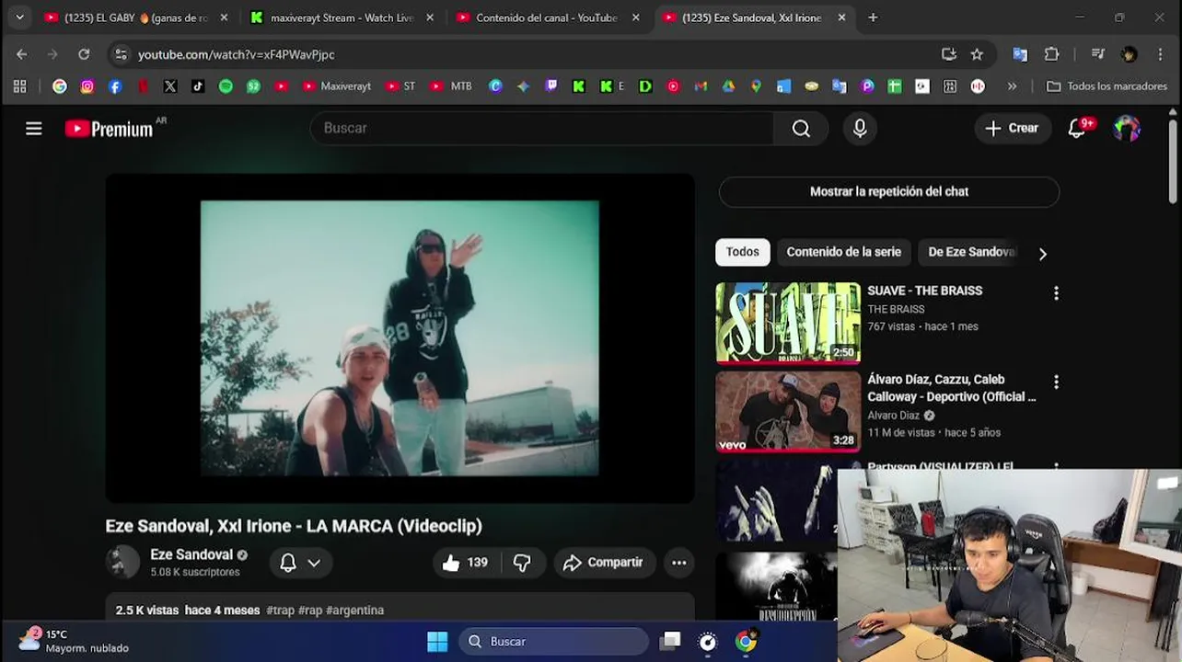Open the Netflix bookmark
The height and width of the screenshot is (662, 1182).
tap(143, 86)
